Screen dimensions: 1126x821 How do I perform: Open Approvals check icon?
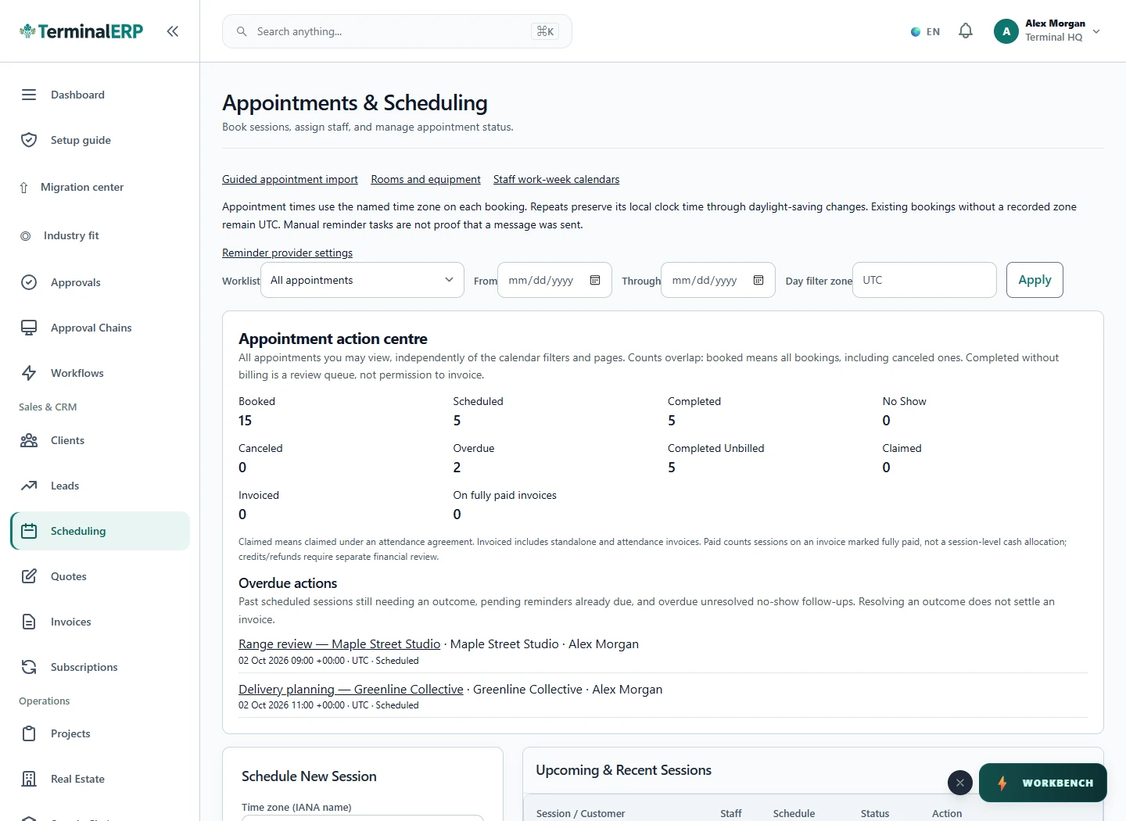[x=29, y=282]
